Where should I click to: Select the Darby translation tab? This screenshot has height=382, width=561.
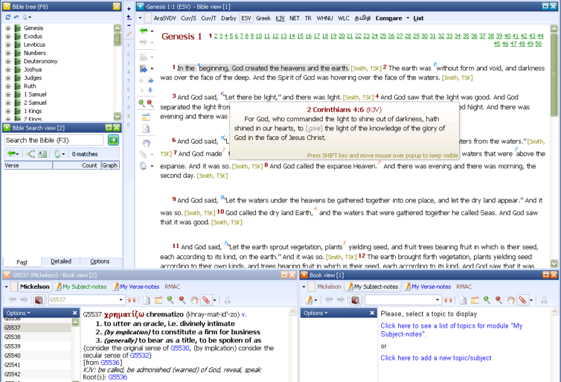pyautogui.click(x=229, y=18)
